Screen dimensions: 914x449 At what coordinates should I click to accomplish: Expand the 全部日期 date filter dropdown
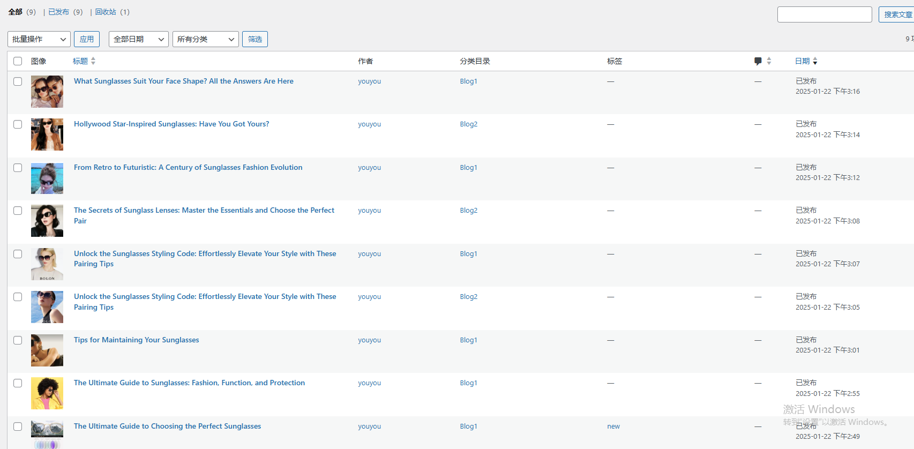[138, 39]
